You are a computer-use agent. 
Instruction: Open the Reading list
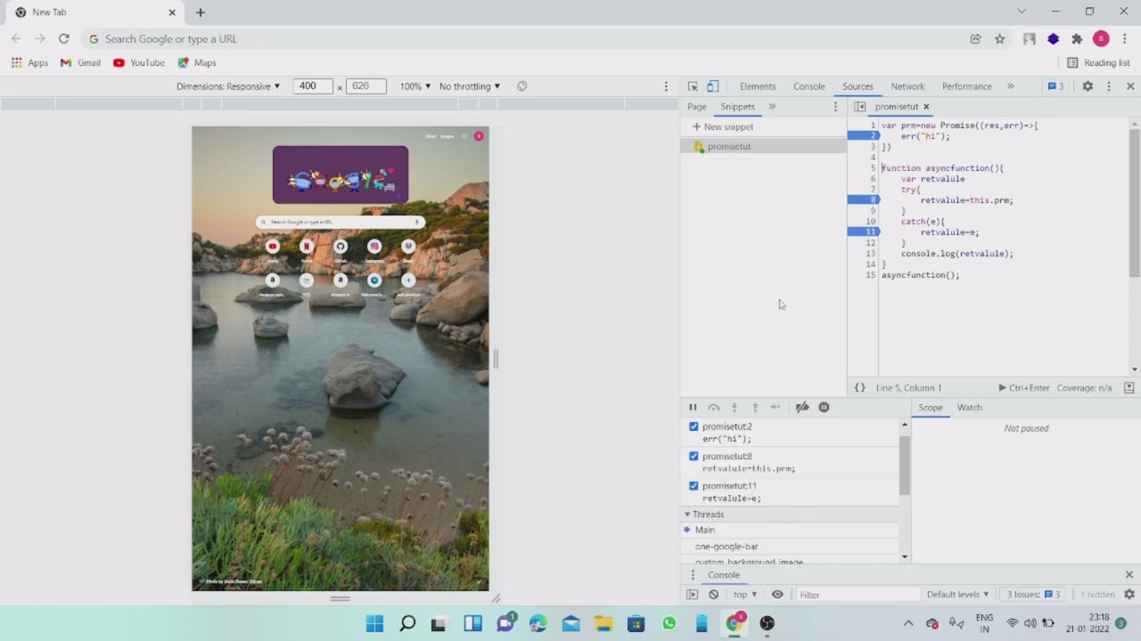[x=1098, y=63]
